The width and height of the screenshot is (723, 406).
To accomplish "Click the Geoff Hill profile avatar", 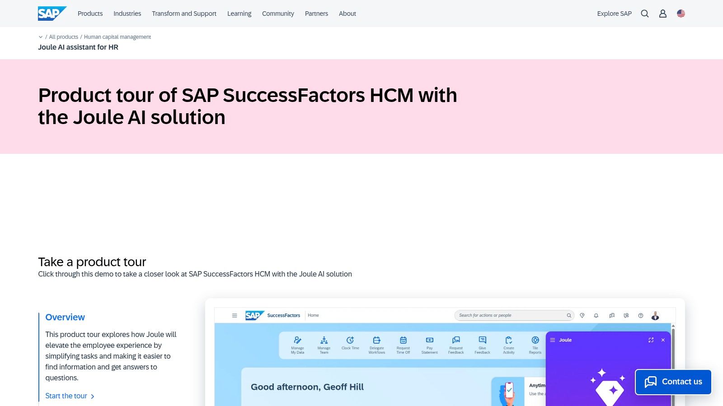I will click(x=655, y=315).
